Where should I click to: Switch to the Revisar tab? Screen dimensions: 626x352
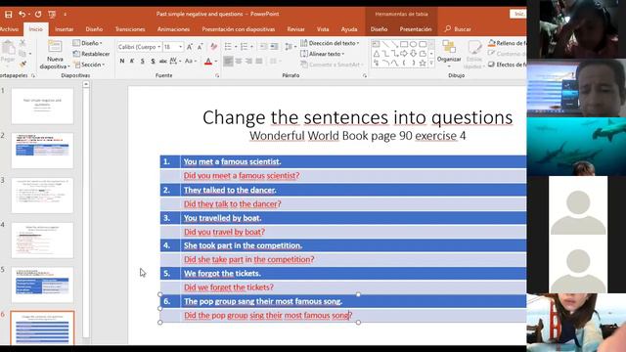295,29
